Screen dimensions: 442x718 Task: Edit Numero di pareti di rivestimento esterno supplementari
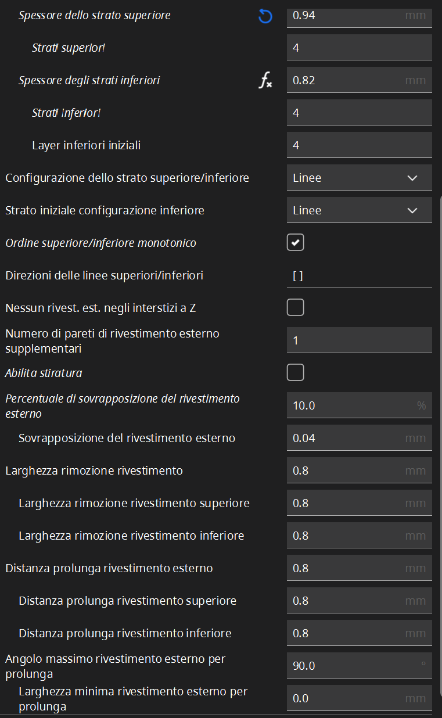click(359, 340)
